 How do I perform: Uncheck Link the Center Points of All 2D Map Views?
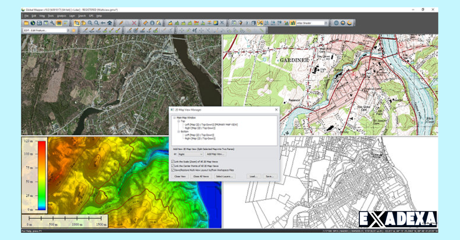(172, 166)
